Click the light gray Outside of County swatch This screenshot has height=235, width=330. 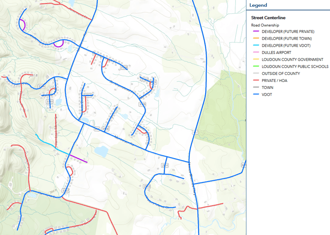(x=256, y=73)
